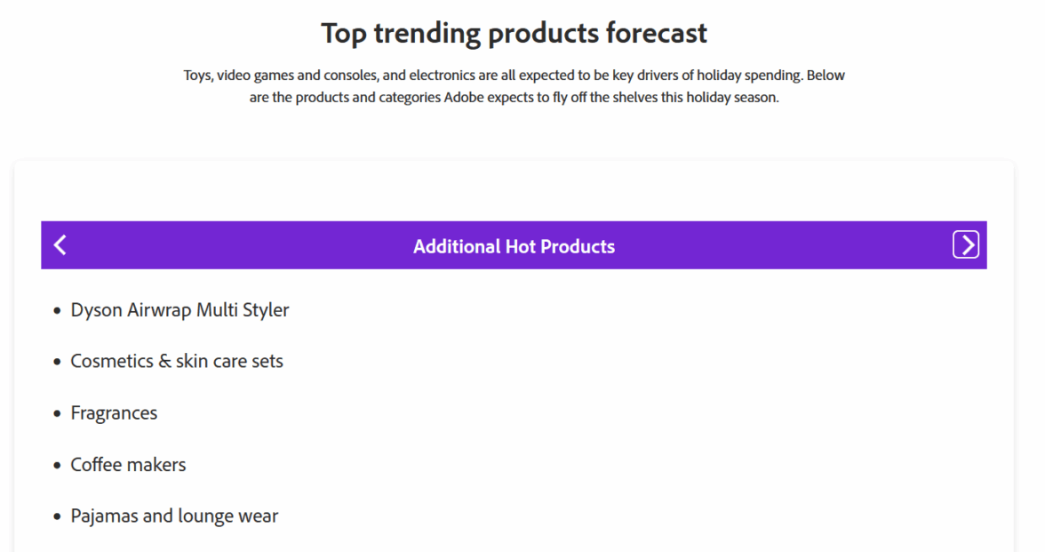Click the word "Toys" starting the description
This screenshot has width=1045, height=552.
[197, 76]
